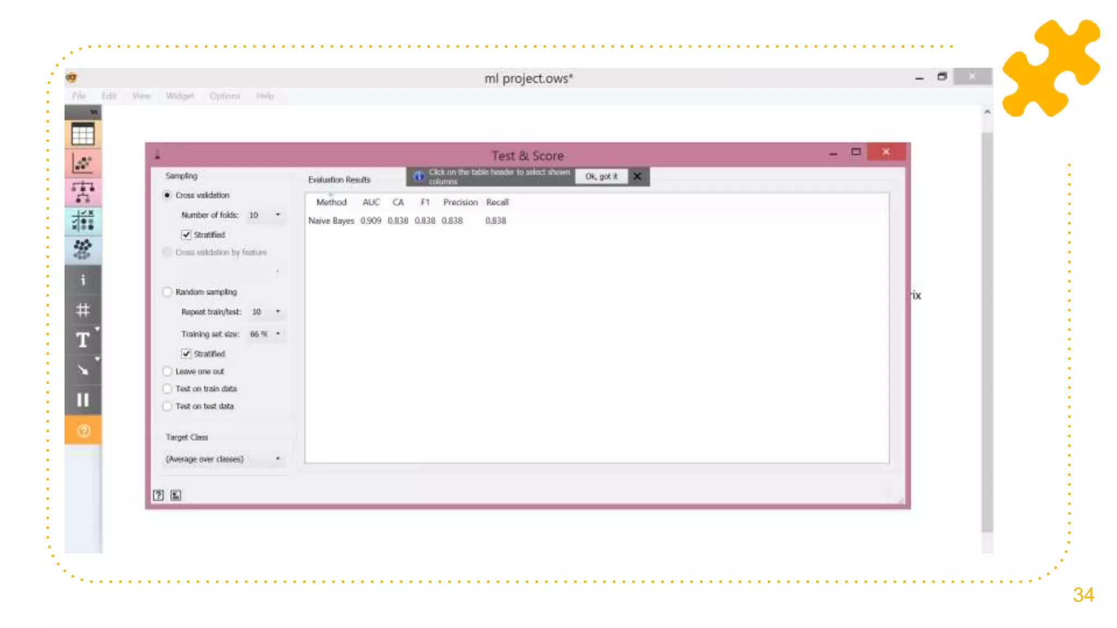
Task: Click the AUC column header
Action: point(371,202)
